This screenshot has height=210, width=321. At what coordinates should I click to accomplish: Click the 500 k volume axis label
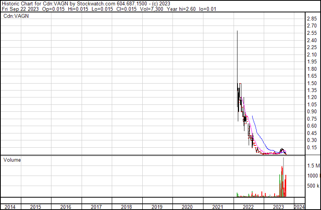(x=313, y=186)
